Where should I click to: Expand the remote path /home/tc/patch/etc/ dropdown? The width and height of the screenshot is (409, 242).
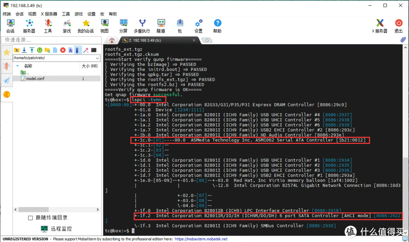coord(97,58)
